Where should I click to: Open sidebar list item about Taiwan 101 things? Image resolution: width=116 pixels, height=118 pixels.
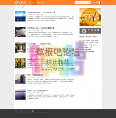tap(90, 43)
